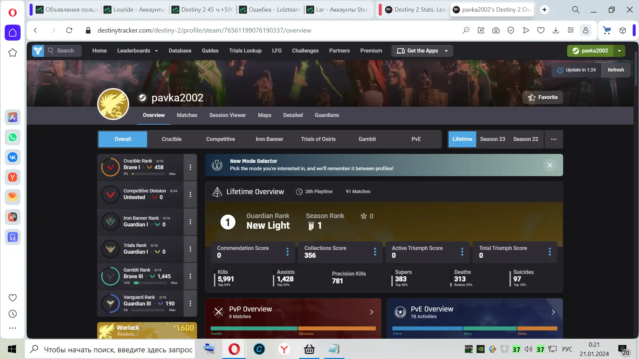Select the Crucible mode filter

[172, 139]
